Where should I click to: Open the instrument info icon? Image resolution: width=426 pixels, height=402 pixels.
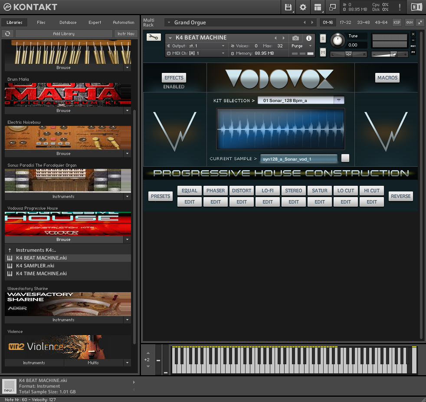[x=308, y=38]
